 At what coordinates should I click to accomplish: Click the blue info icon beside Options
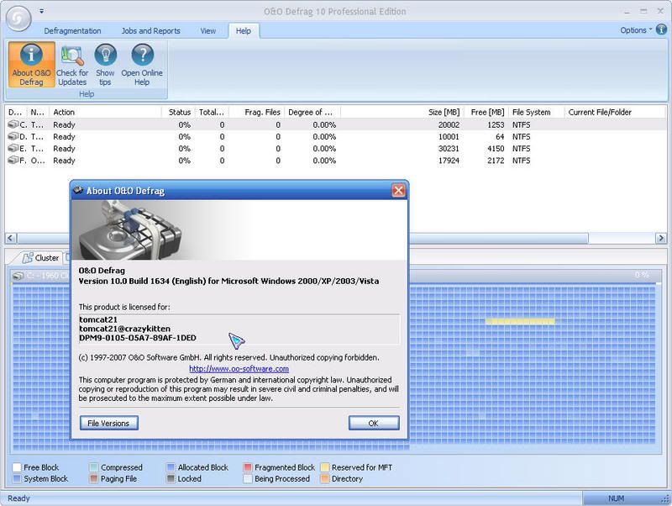[x=661, y=30]
